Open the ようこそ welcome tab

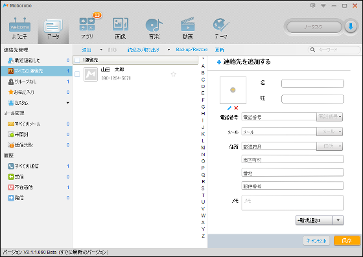(19, 28)
